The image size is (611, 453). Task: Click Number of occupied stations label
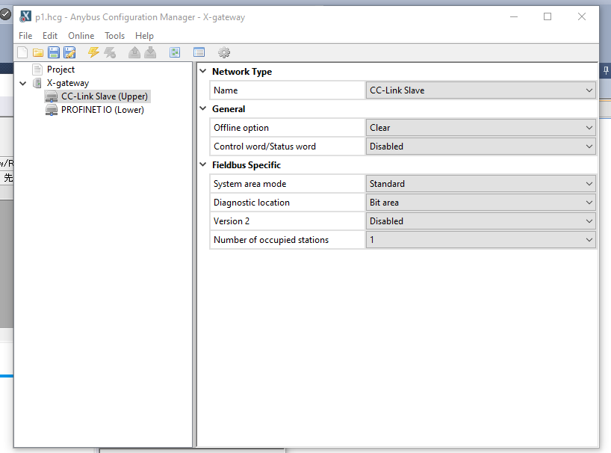[x=271, y=240]
